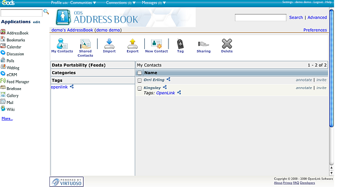Open the Preferences link

click(315, 30)
